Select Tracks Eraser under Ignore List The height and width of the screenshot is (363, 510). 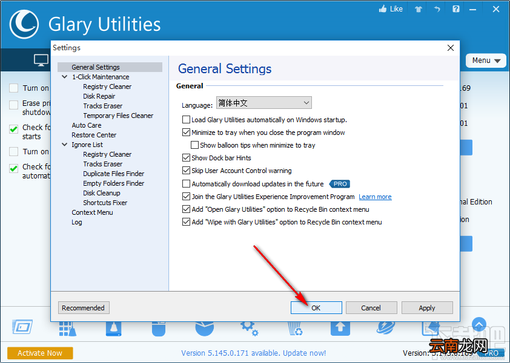[103, 164]
